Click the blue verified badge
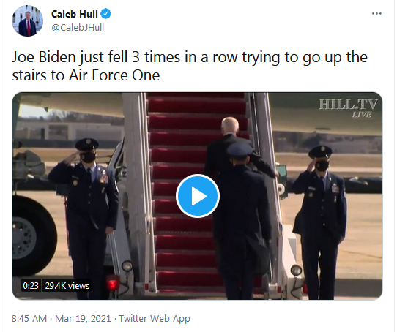Viewport: 397px width, 332px height. [x=105, y=14]
